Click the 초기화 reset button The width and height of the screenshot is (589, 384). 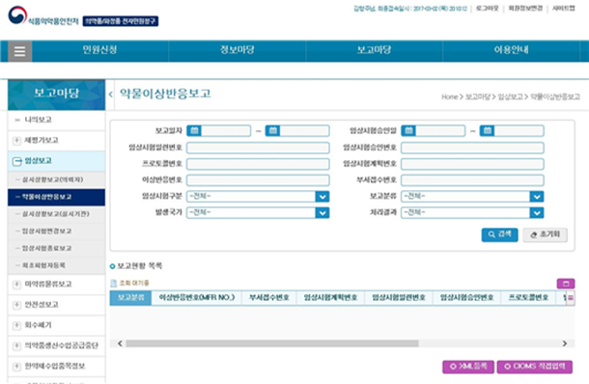545,234
